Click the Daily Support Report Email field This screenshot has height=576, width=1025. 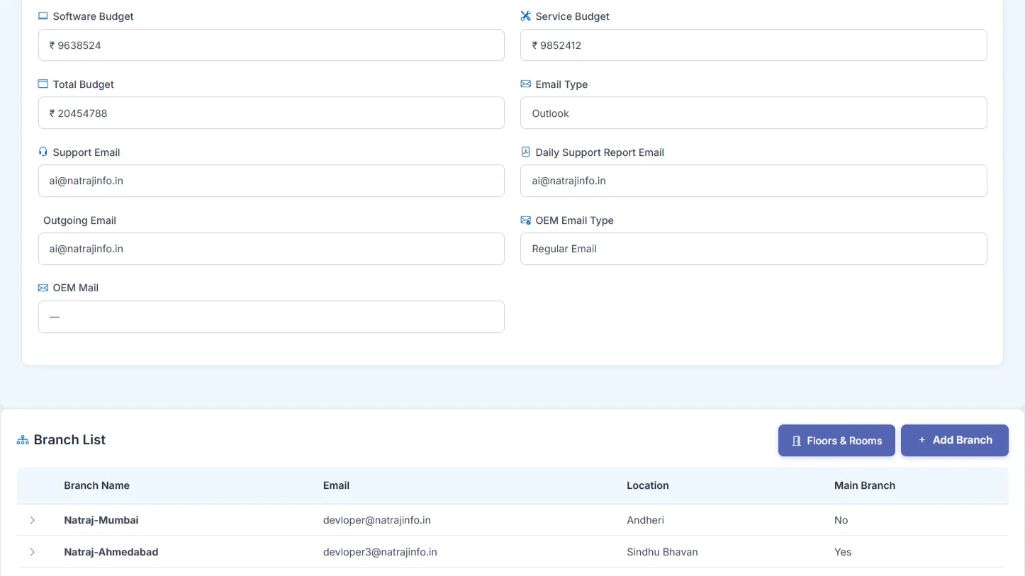click(754, 181)
